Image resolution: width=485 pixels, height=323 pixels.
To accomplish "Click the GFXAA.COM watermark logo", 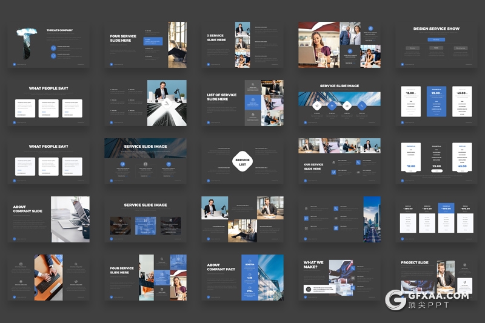I will tap(429, 299).
